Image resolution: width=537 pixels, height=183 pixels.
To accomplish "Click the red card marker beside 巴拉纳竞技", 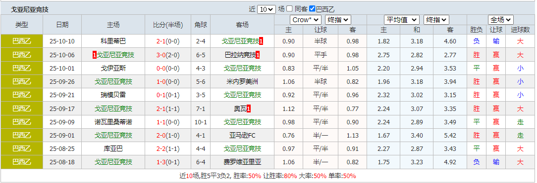I will click(258, 55).
